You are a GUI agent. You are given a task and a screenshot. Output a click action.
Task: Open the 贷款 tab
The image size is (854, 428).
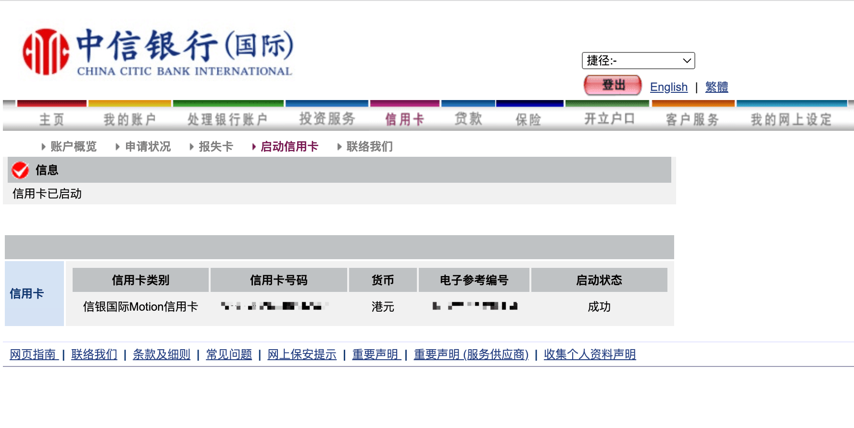(468, 119)
